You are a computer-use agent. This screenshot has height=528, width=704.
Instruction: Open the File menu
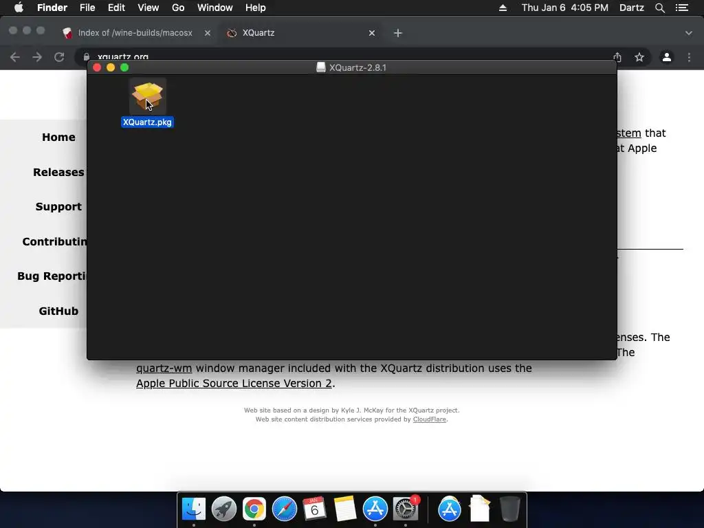pos(87,8)
